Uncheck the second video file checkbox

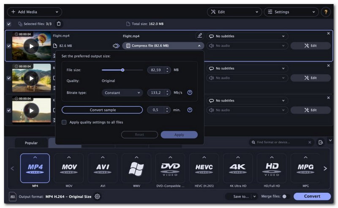pyautogui.click(x=8, y=78)
